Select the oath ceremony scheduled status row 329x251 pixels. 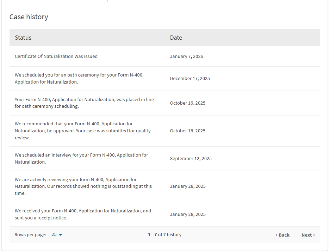(79, 78)
